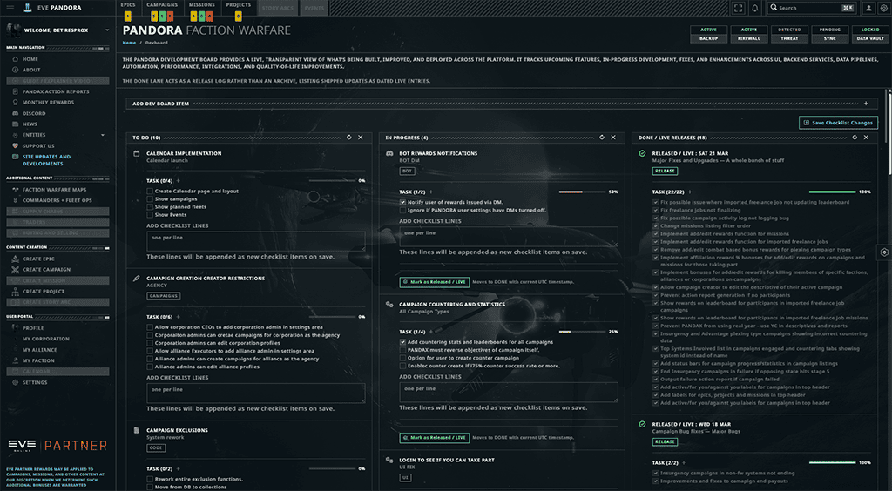Screen dimensions: 892x491
Task: Tick 'Option for user to create counter campaign'
Action: click(x=403, y=358)
